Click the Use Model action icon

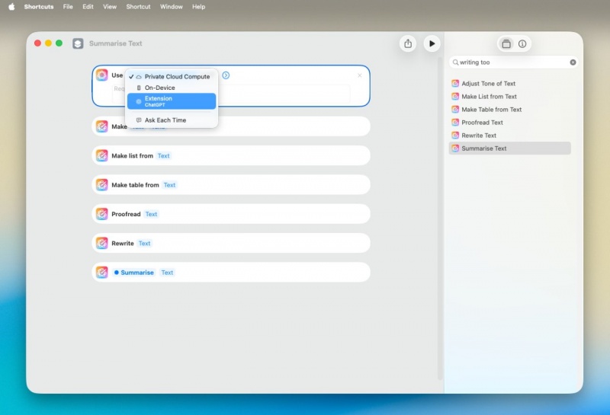point(102,75)
